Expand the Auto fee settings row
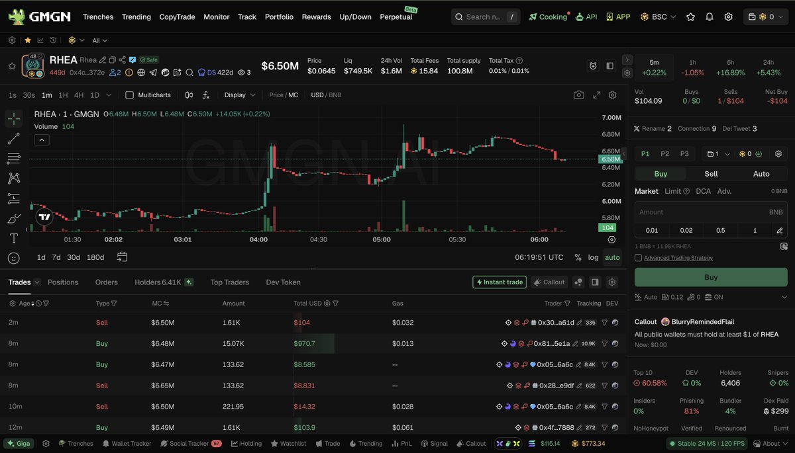Screen dimensions: 795x453 [784, 297]
